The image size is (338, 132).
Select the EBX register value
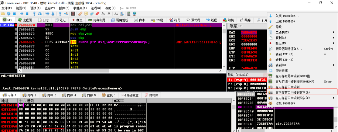pos(249,37)
